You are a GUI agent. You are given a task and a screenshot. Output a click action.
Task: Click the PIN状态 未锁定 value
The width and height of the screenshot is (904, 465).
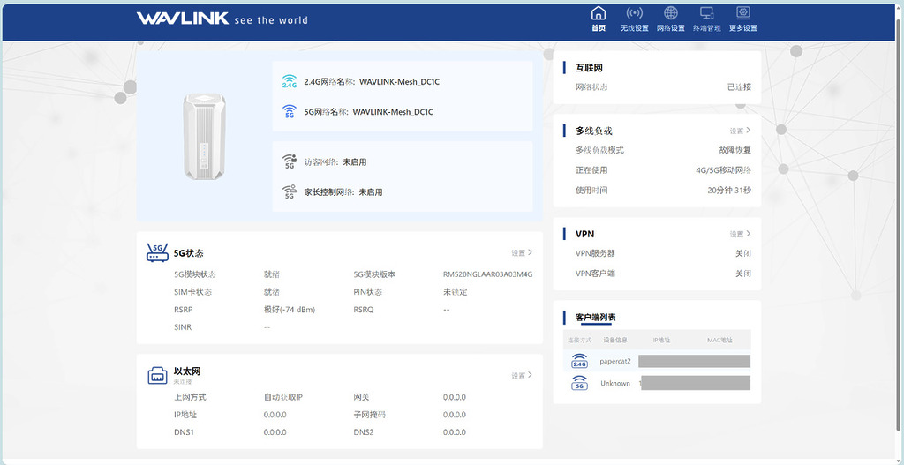pos(455,291)
